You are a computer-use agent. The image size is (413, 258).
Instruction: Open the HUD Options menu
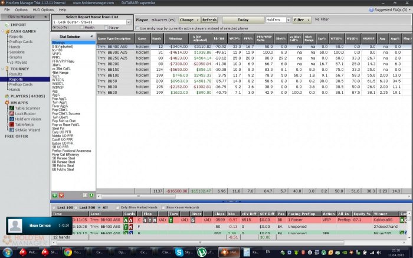[43, 10]
